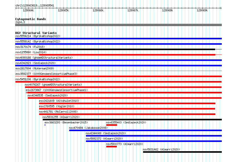Click the left arrow of the ruler
The height and width of the screenshot is (162, 229).
click(16, 8)
